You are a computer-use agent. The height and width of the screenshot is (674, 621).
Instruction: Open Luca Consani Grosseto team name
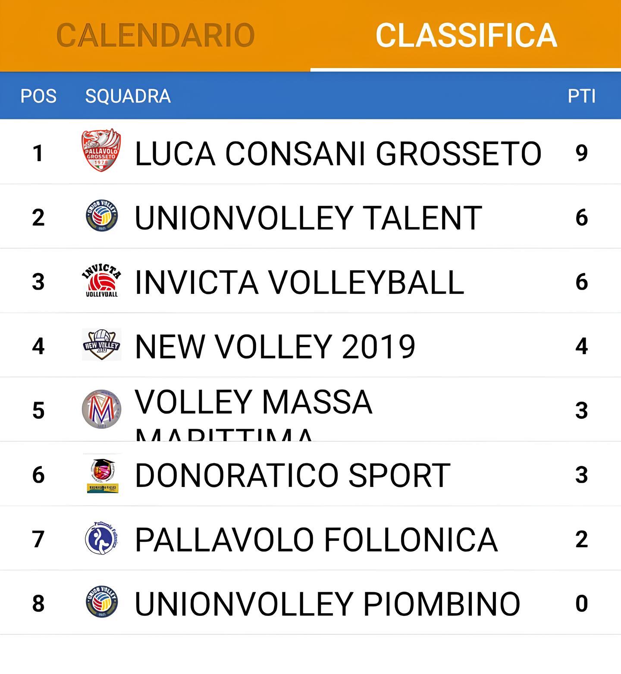point(338,153)
